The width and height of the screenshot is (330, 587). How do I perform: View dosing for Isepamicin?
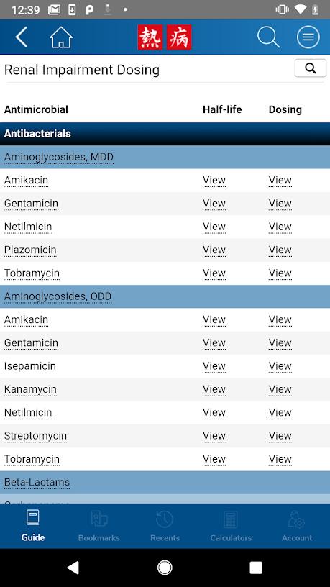pyautogui.click(x=280, y=366)
